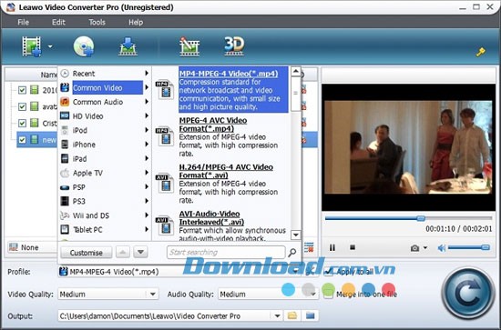Viewport: 501px width, 330px height.
Task: Toggle the Apply to all checkbox
Action: [328, 272]
